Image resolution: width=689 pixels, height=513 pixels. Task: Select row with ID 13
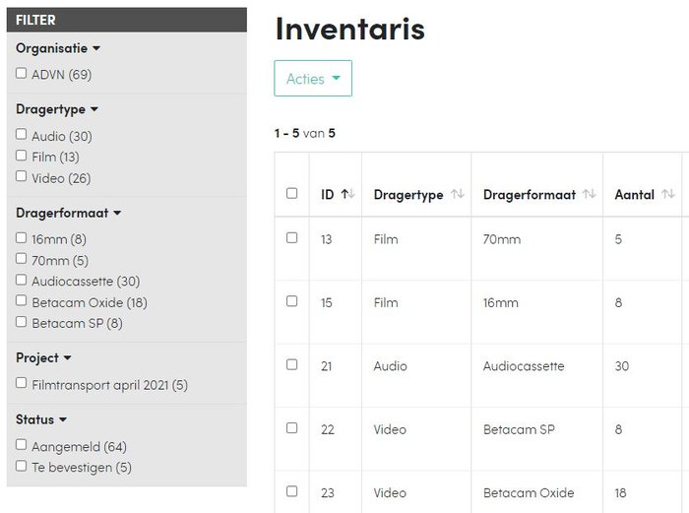click(x=291, y=238)
